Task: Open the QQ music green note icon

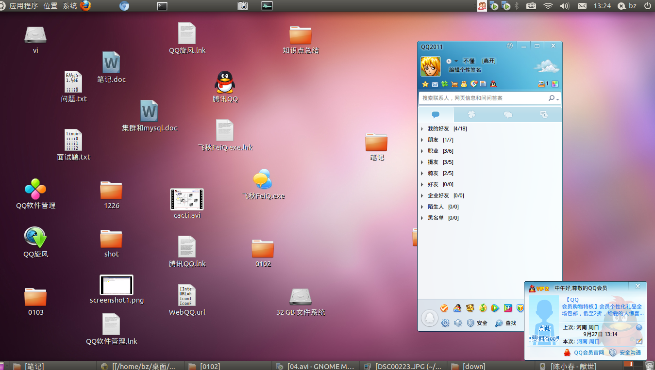Action: tap(482, 308)
